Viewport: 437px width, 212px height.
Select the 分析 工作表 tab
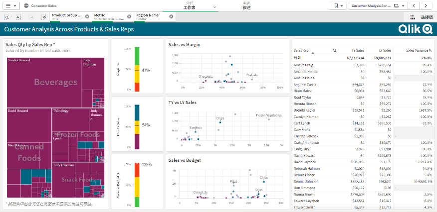click(189, 5)
